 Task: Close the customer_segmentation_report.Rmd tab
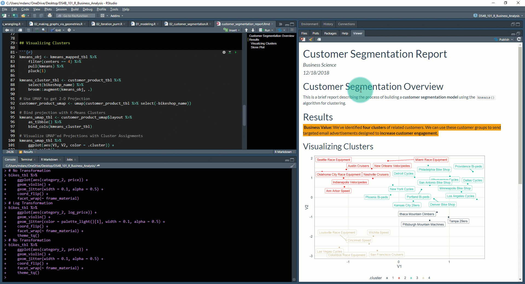click(x=272, y=24)
